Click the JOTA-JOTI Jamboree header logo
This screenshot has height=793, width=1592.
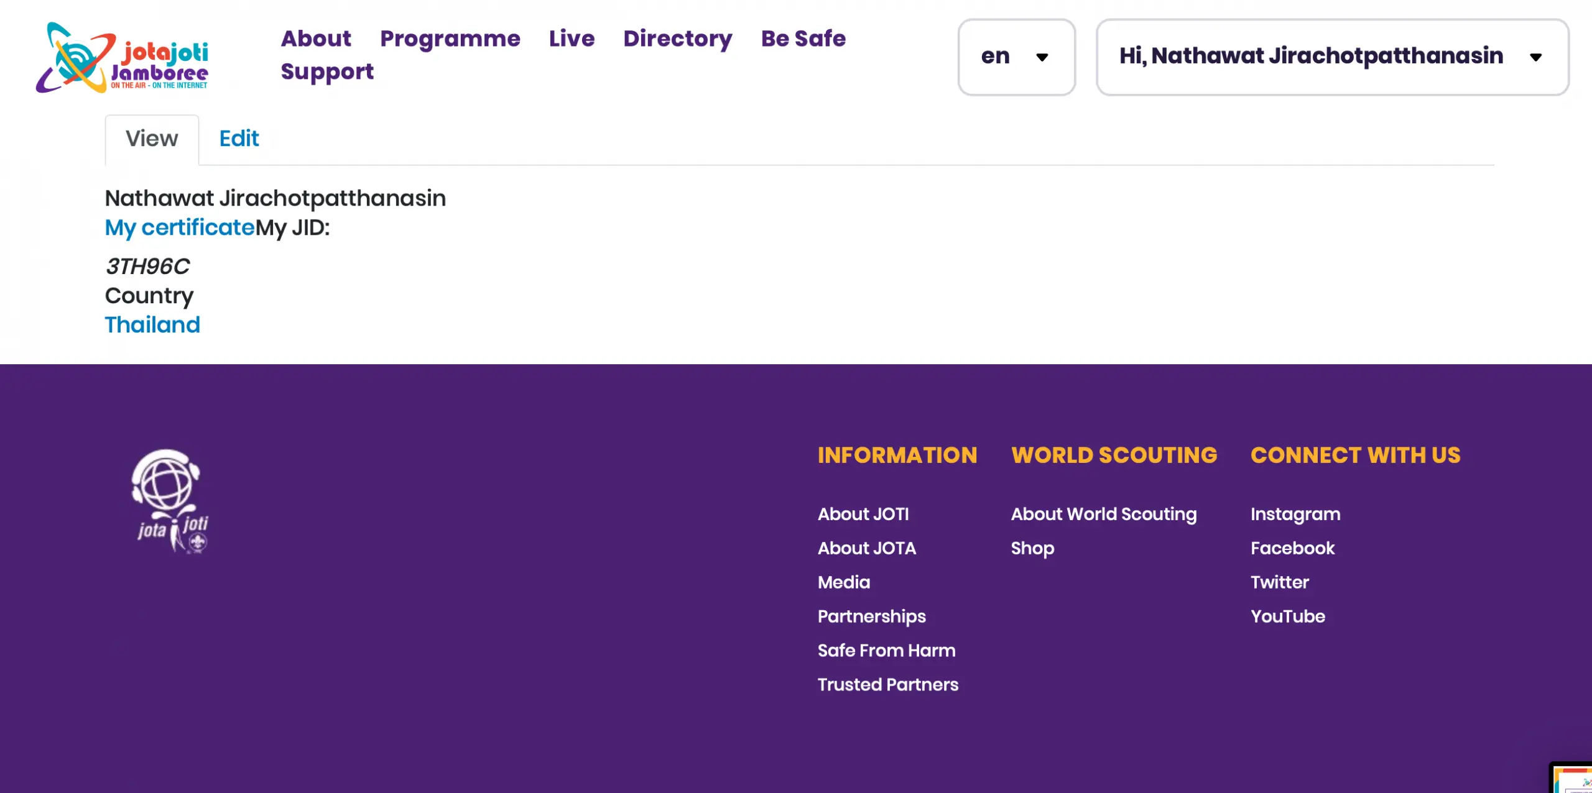click(122, 57)
